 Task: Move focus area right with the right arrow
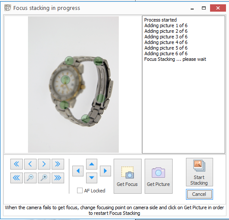point(105,171)
